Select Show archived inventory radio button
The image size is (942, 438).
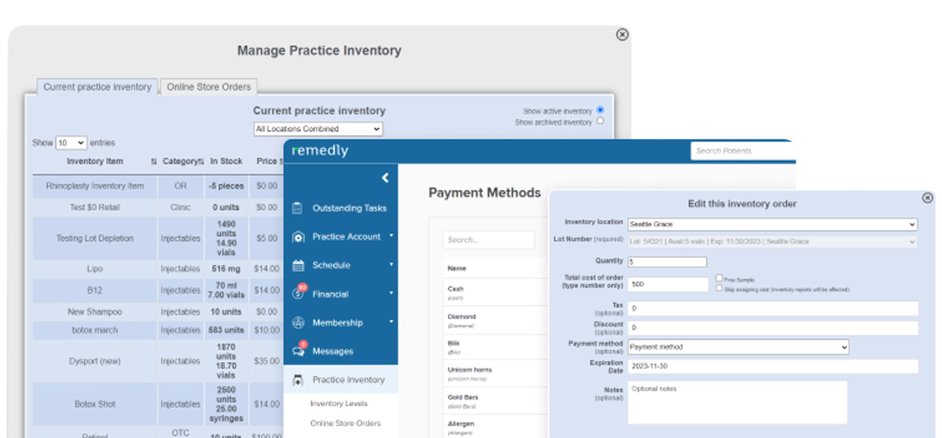(600, 121)
